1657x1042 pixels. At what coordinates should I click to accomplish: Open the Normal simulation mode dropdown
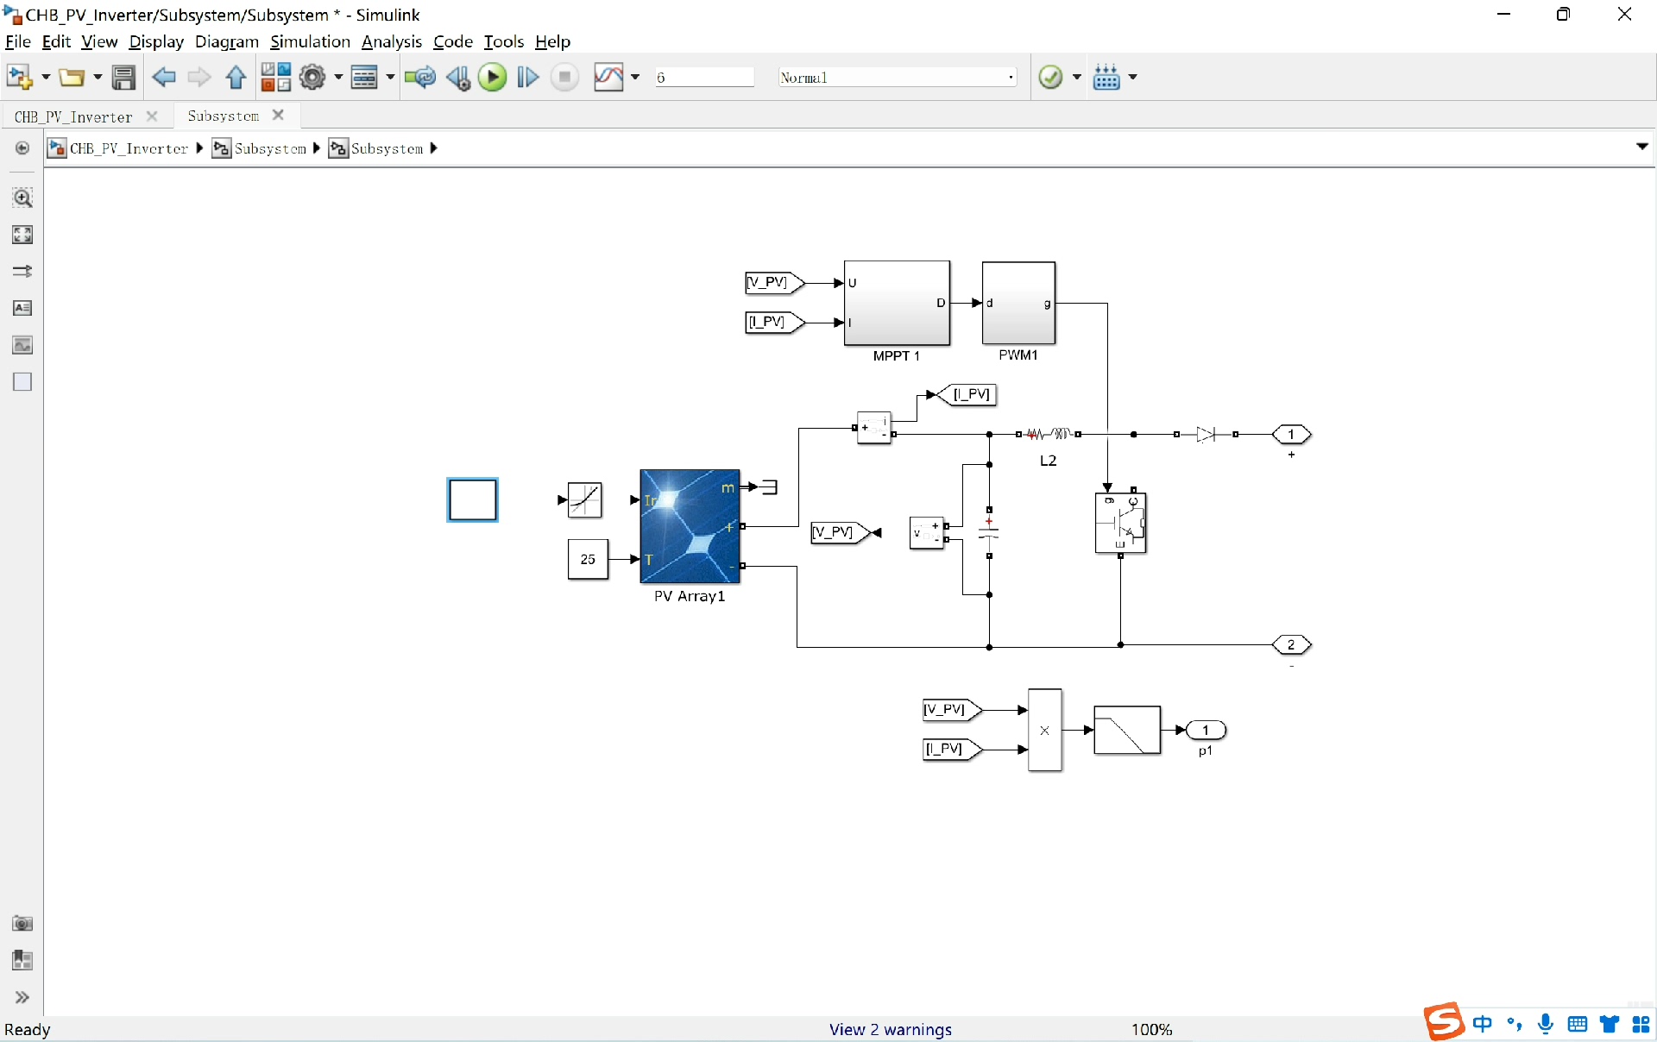[897, 78]
